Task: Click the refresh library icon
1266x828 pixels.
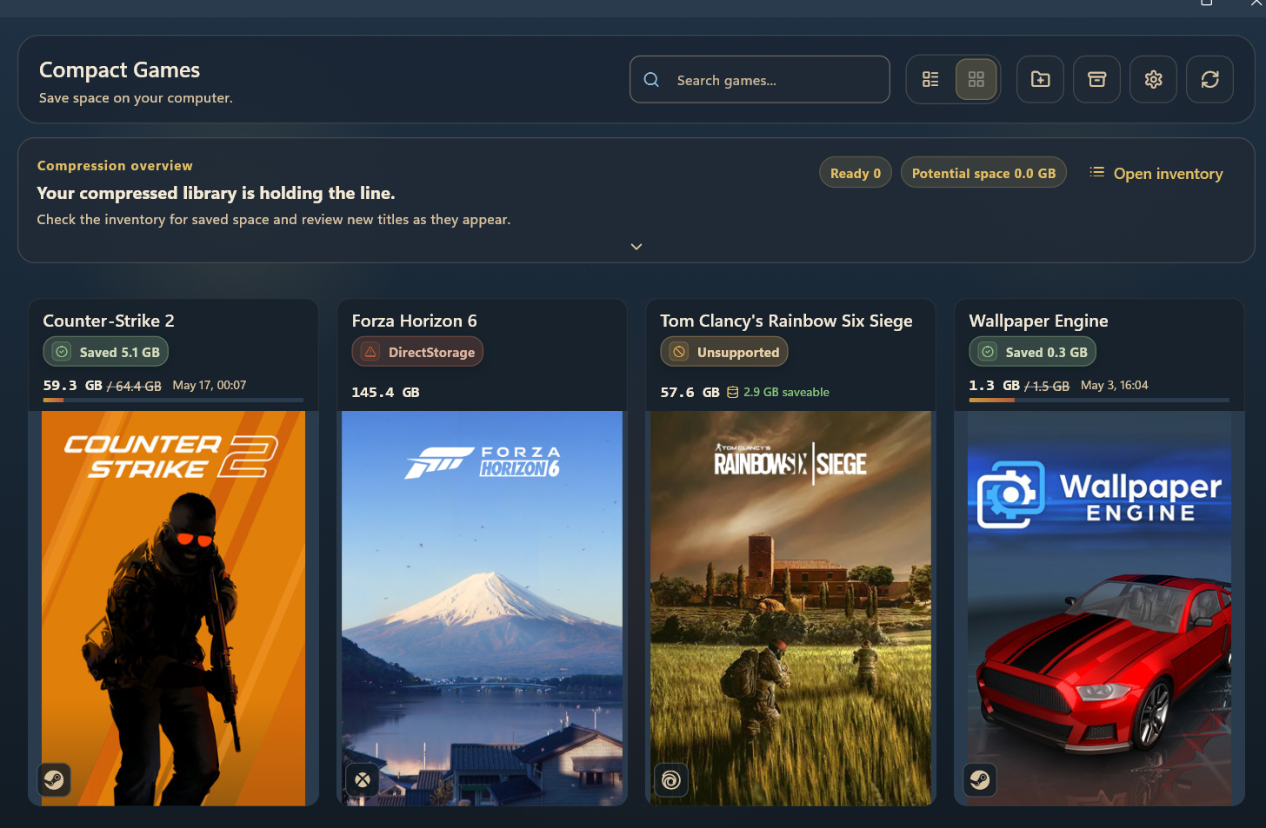Action: coord(1210,80)
